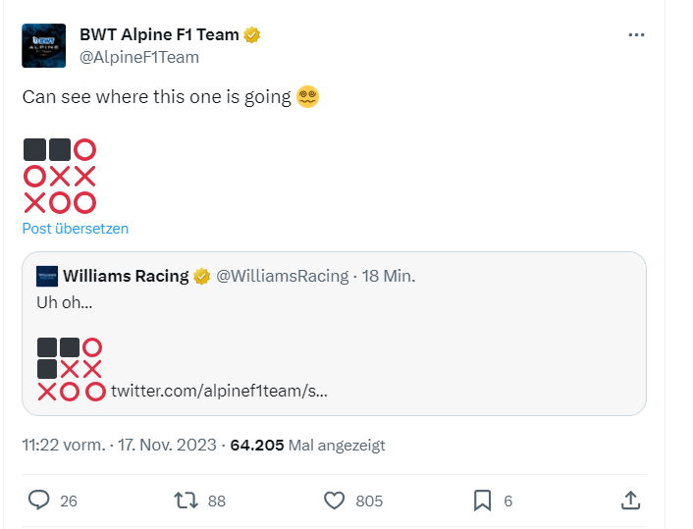Open the twitter.com/alpinef1team link
The width and height of the screenshot is (693, 529).
click(x=219, y=392)
